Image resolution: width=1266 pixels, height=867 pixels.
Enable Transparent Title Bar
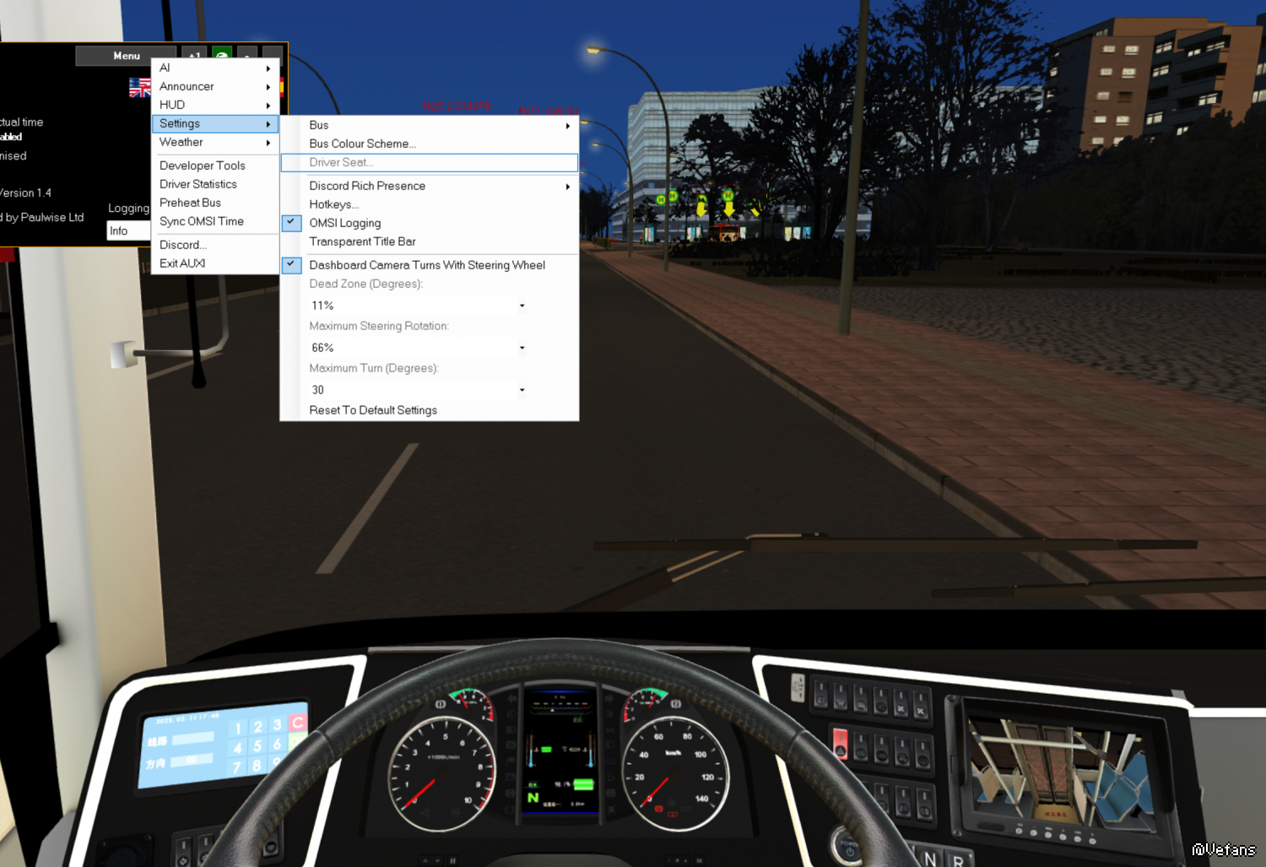point(430,241)
